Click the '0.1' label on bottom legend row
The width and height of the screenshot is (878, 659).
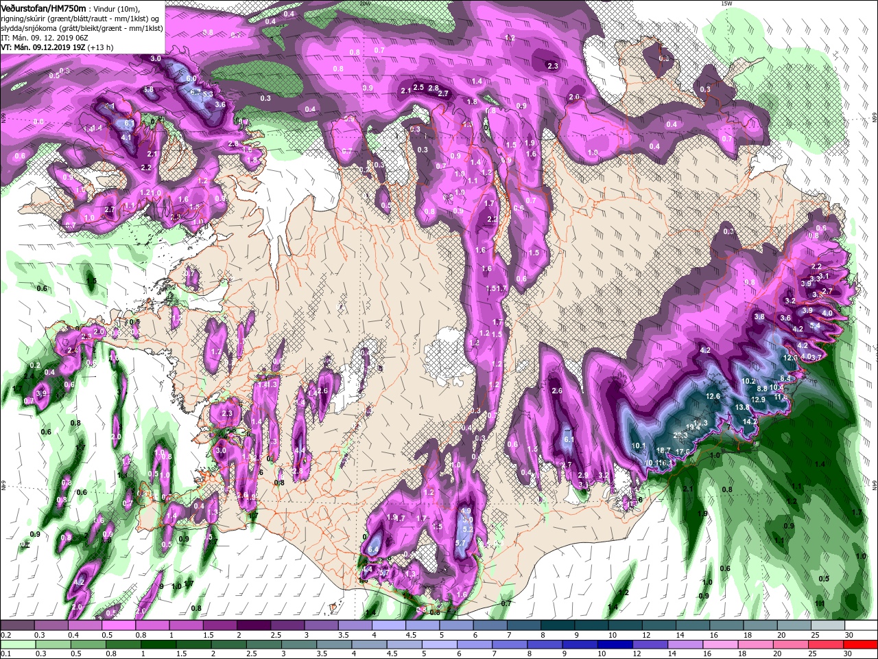[x=5, y=655]
